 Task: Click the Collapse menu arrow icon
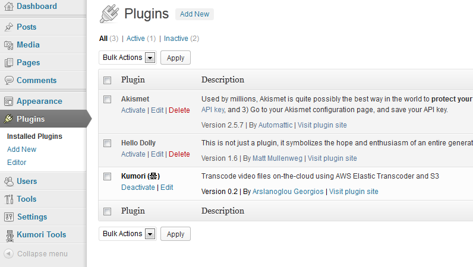9,254
